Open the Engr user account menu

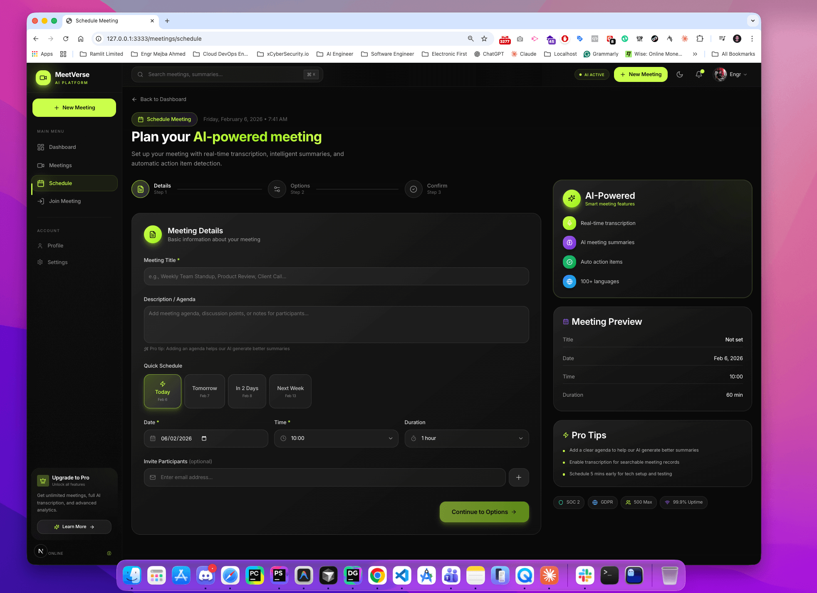[731, 74]
